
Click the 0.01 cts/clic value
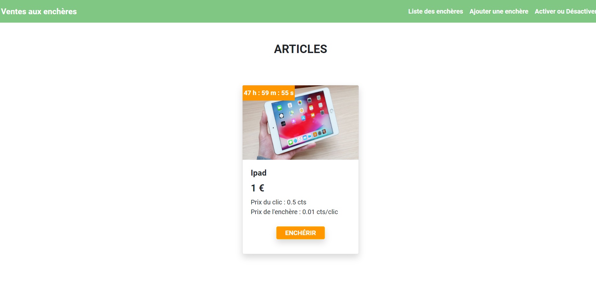(320, 212)
